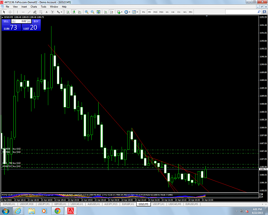Launch Internet Explorer from taskbar
This screenshot has height=215, width=268.
tap(18, 211)
